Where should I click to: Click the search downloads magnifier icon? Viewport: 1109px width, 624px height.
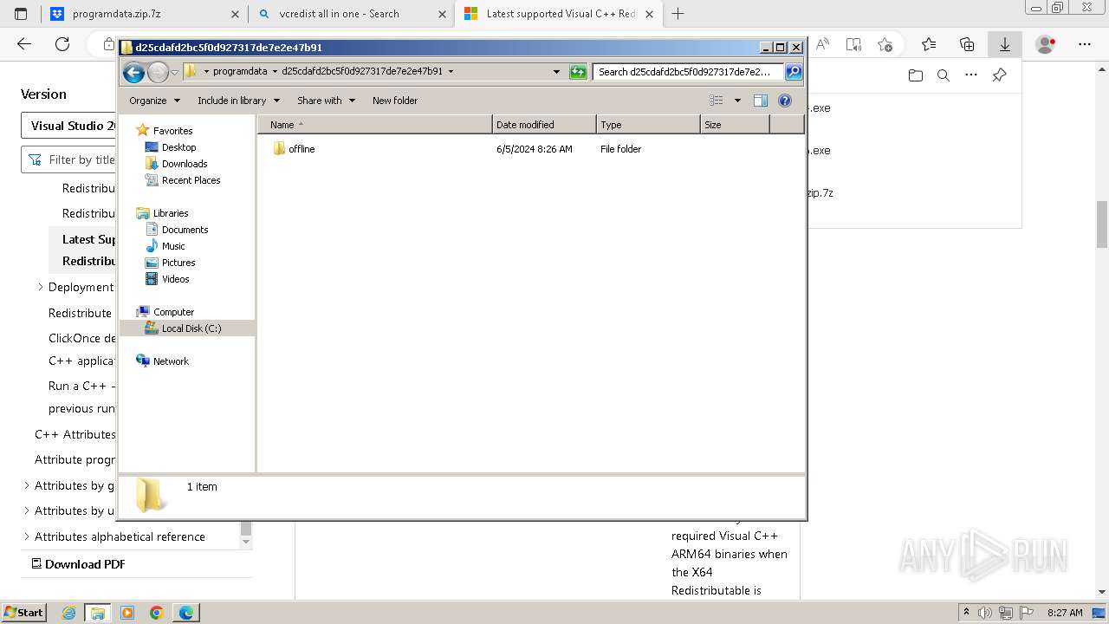(x=944, y=75)
